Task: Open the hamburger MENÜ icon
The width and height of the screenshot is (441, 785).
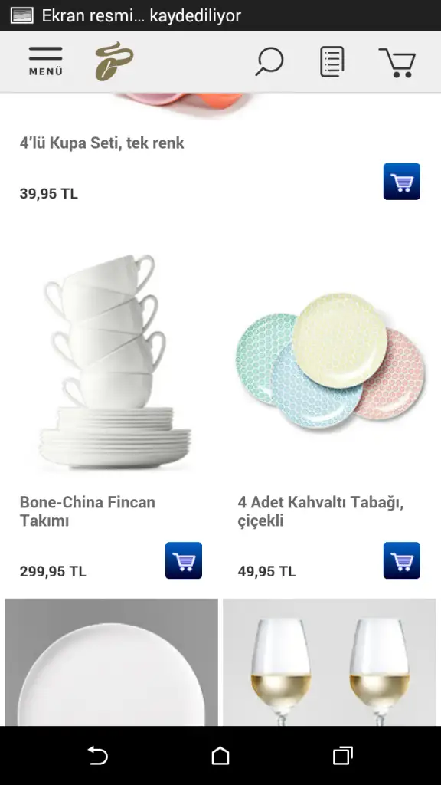Action: pyautogui.click(x=45, y=61)
